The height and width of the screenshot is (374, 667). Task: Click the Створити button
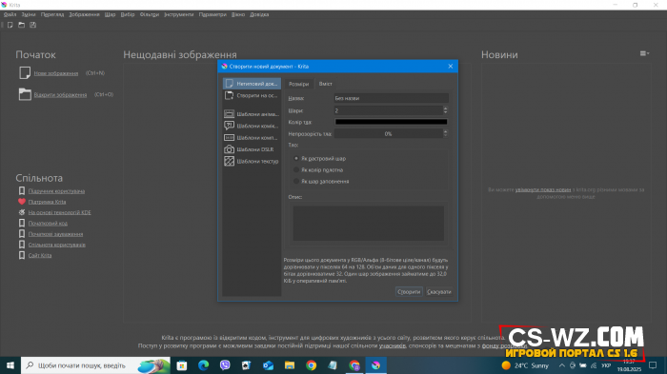click(x=409, y=292)
